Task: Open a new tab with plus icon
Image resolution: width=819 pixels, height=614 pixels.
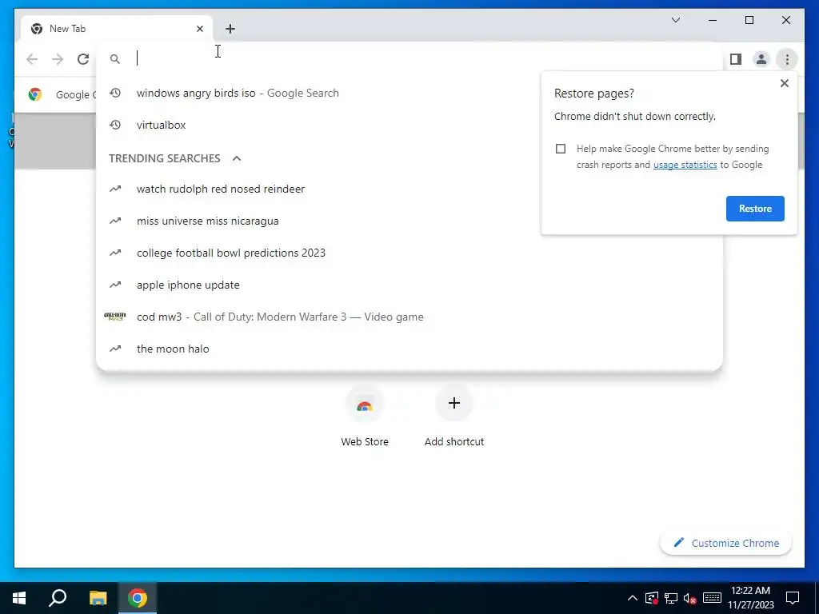Action: [x=230, y=29]
